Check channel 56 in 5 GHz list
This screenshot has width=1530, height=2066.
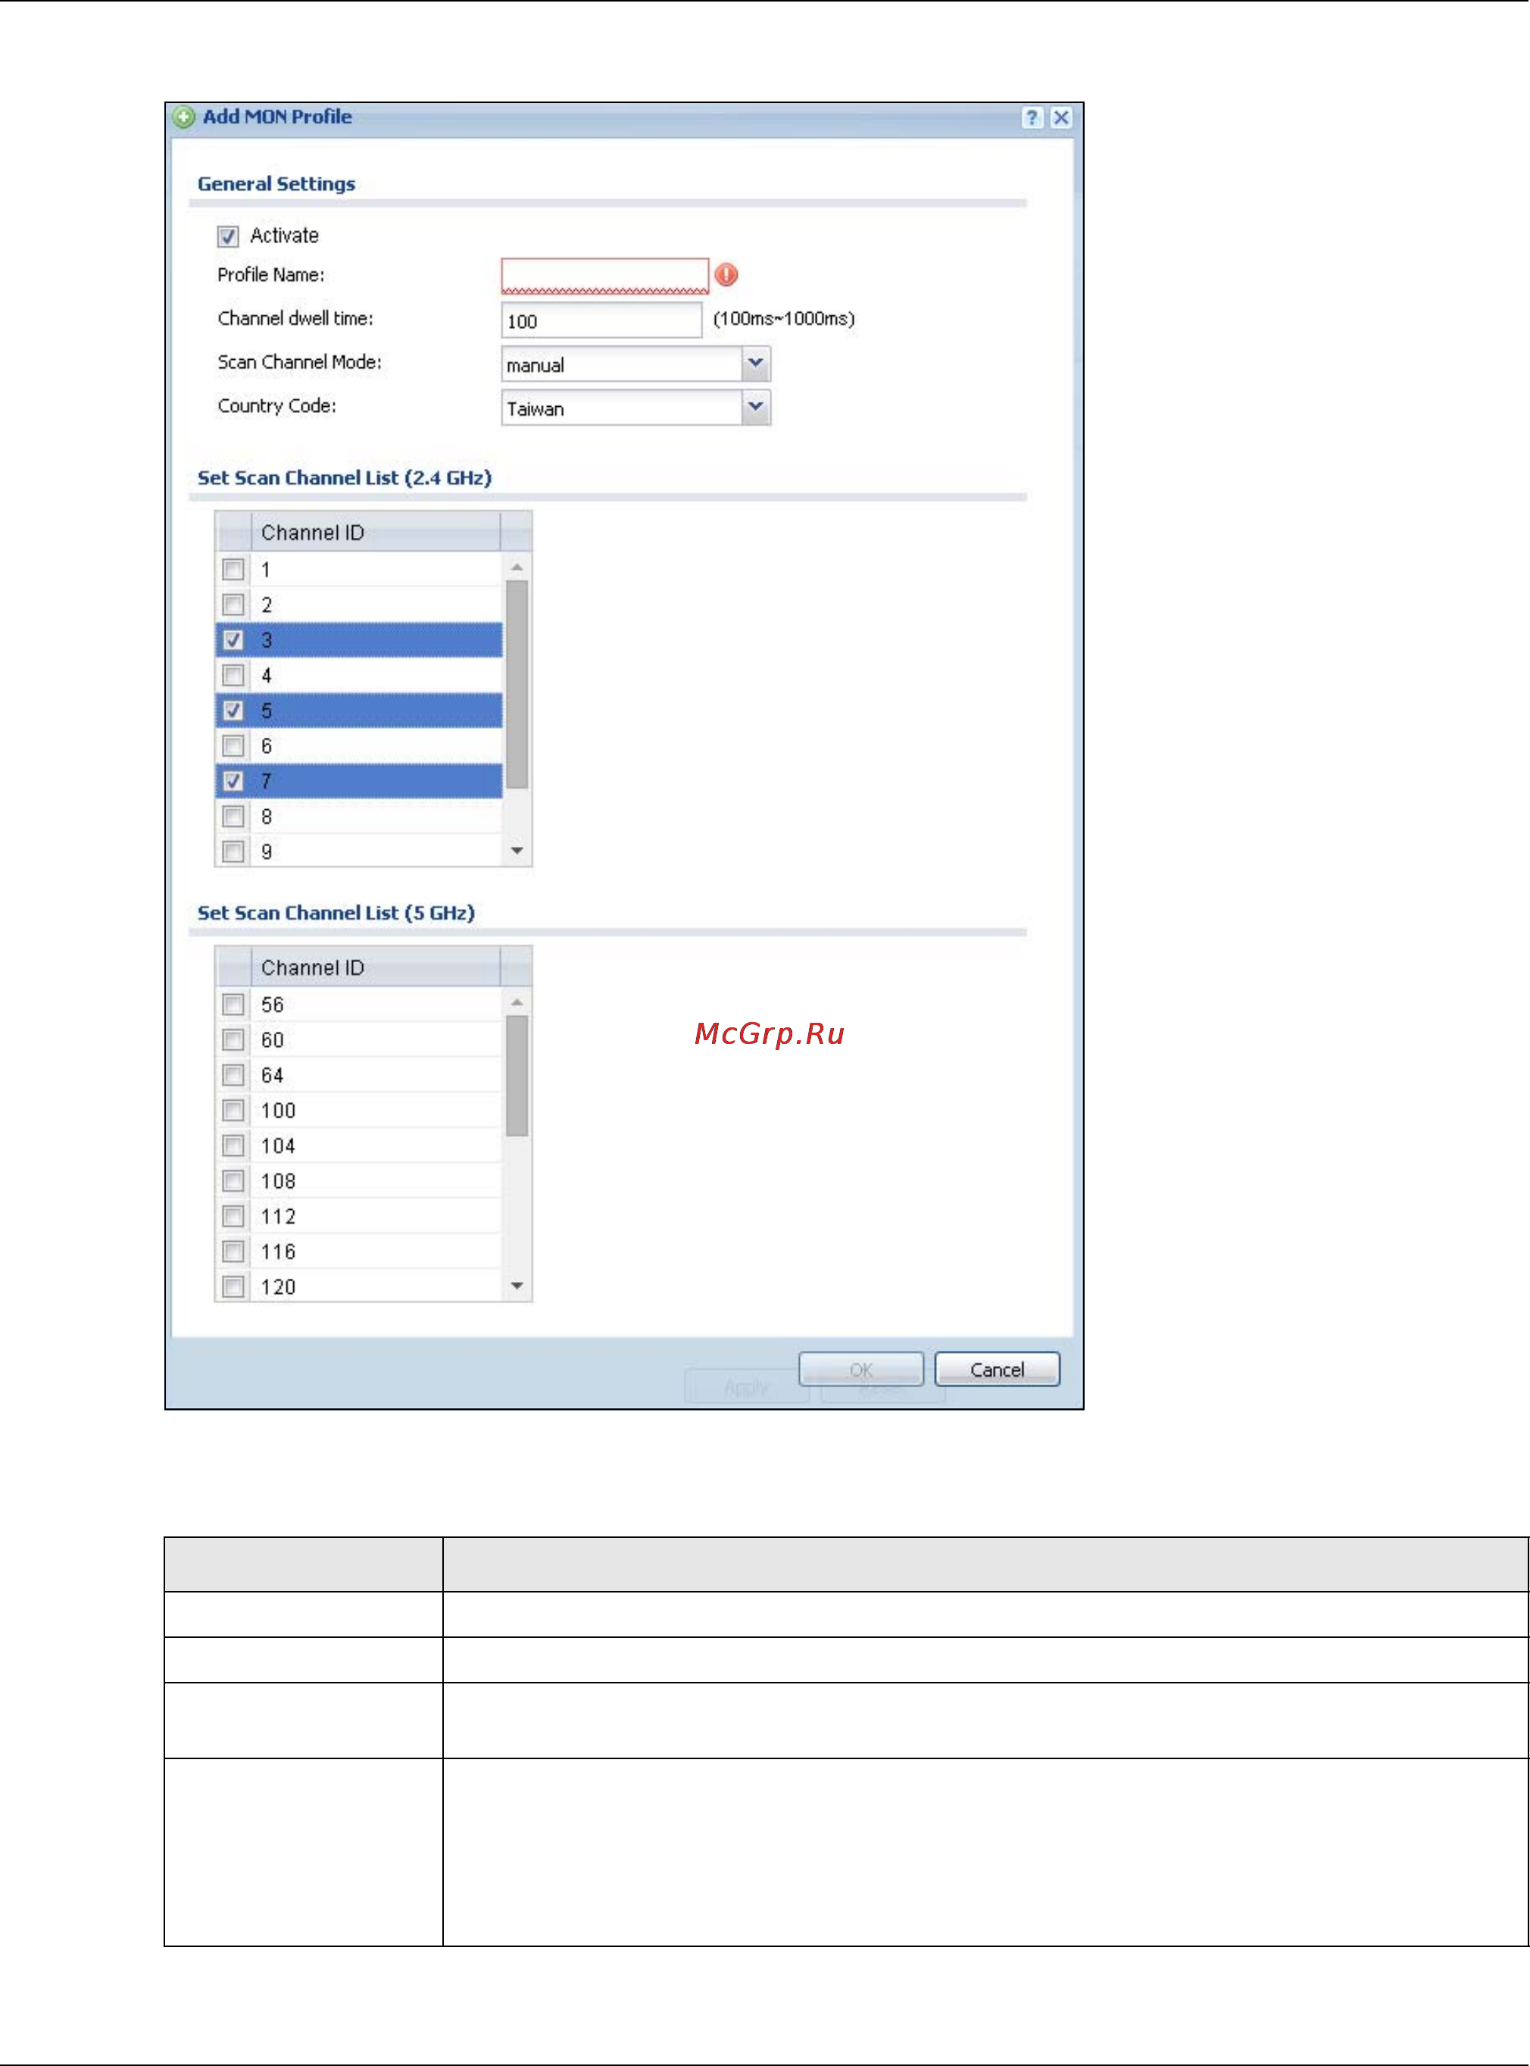tap(233, 1005)
